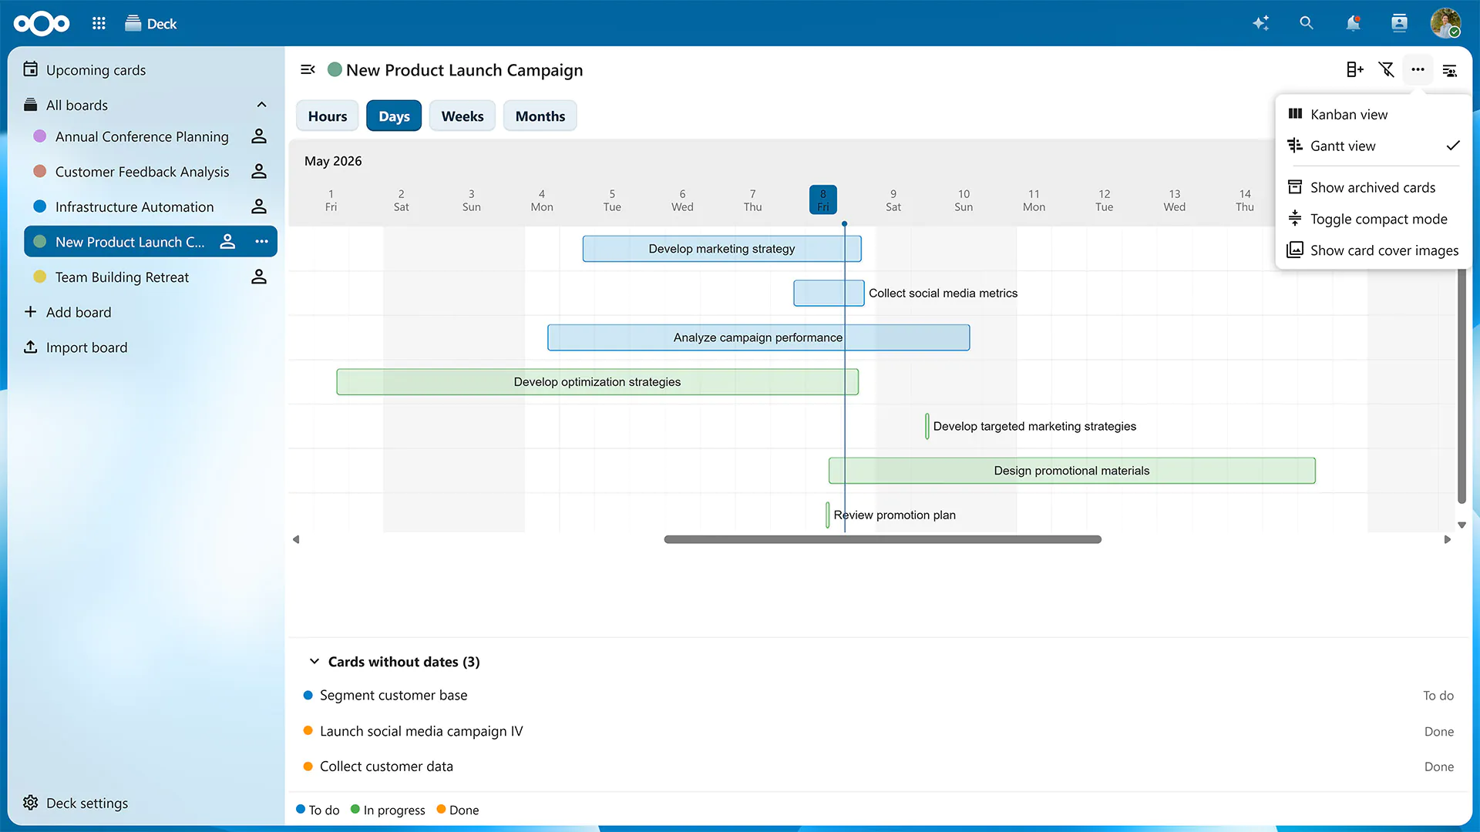Open the contacts menu icon
This screenshot has height=832, width=1480.
click(x=1399, y=23)
